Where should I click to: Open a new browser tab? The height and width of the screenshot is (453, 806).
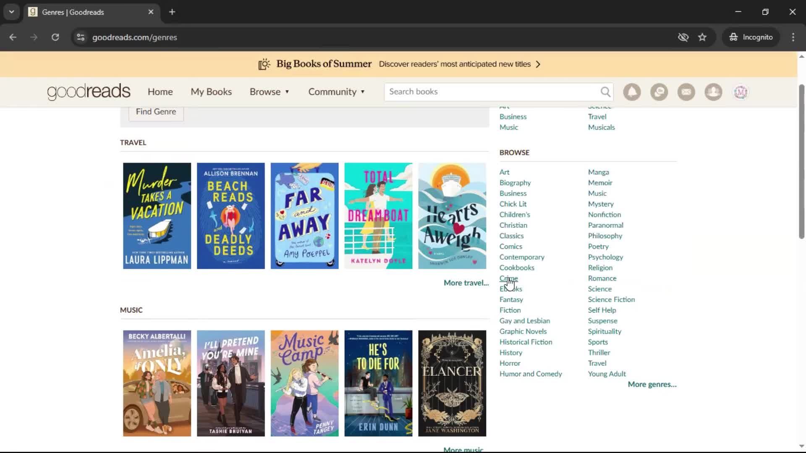tap(172, 12)
